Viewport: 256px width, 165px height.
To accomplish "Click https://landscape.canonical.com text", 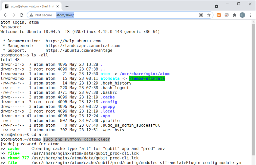I will [x=82, y=46].
